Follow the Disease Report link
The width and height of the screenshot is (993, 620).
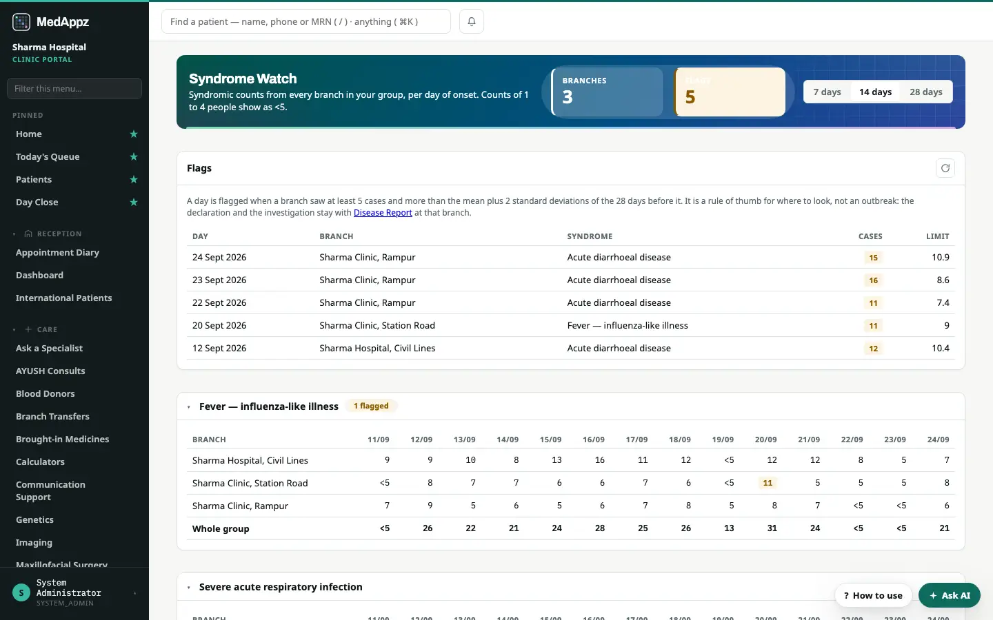coord(383,213)
